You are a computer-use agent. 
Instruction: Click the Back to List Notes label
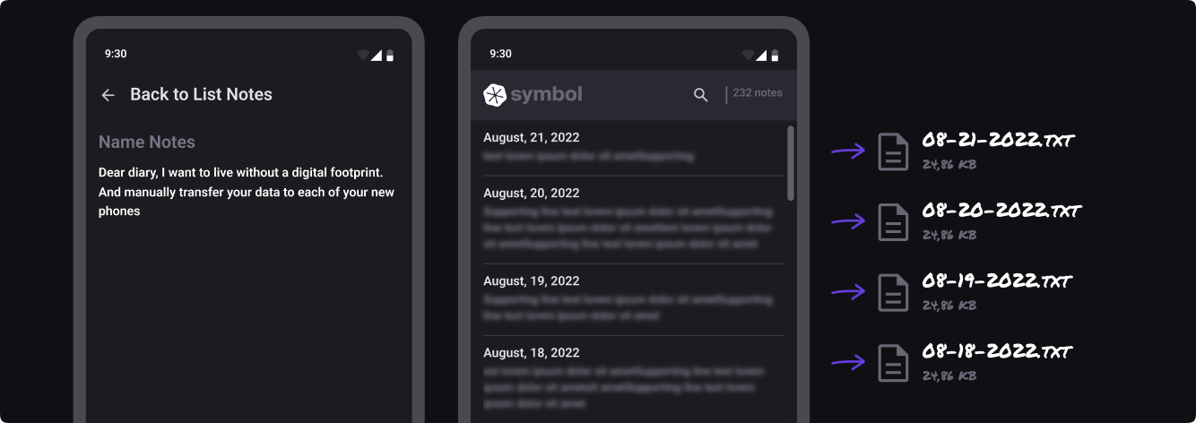pyautogui.click(x=201, y=94)
